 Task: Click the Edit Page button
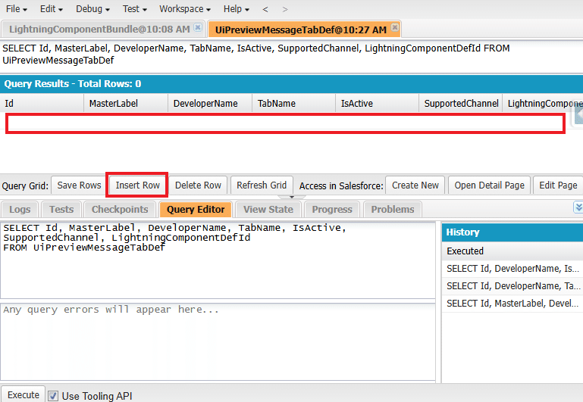click(x=558, y=185)
